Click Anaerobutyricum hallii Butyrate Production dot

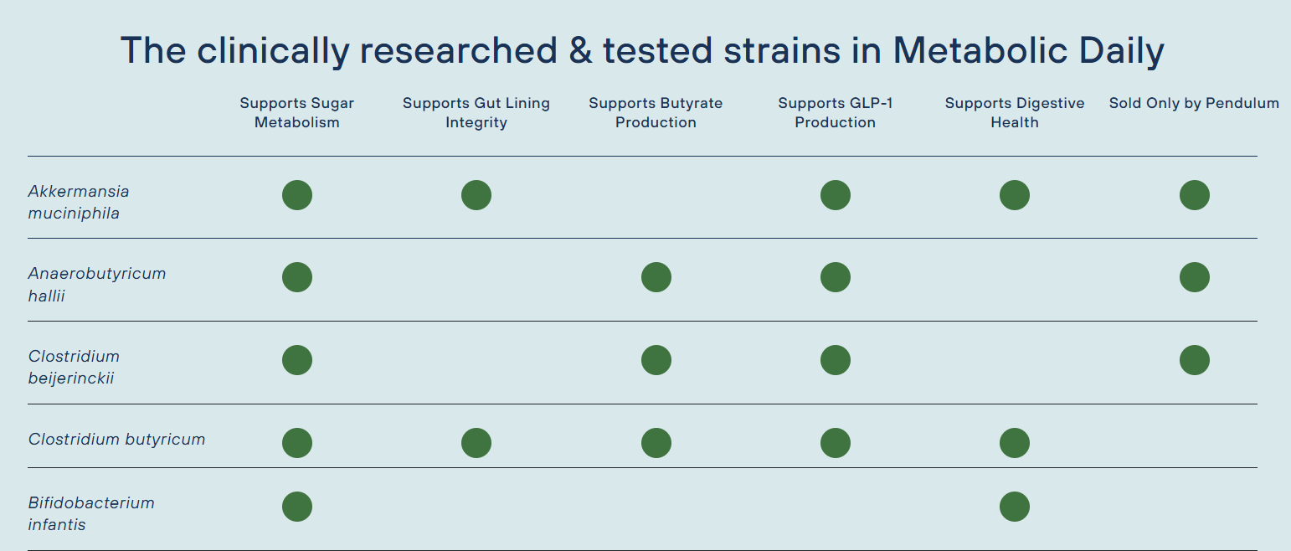click(656, 277)
